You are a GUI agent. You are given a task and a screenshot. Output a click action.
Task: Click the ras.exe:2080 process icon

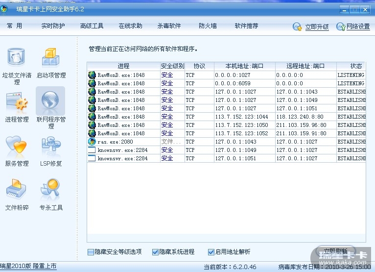(92, 142)
